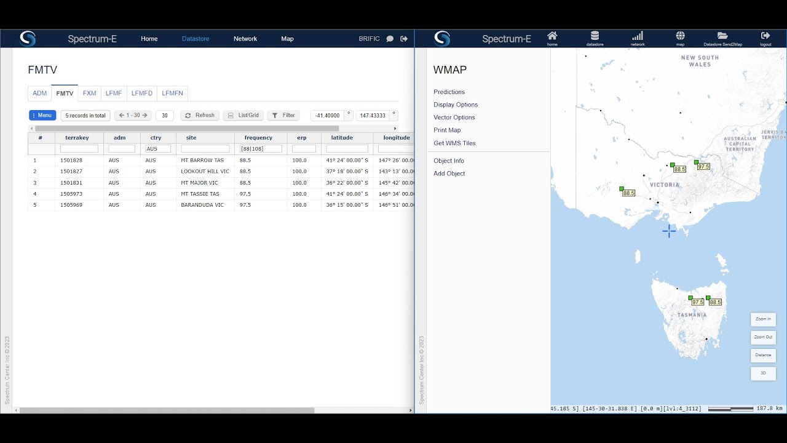Viewport: 787px width, 443px height.
Task: Click Zoom In map button
Action: click(763, 319)
